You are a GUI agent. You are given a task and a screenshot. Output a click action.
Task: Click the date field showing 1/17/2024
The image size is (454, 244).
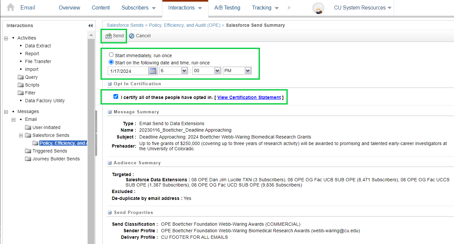click(x=128, y=71)
